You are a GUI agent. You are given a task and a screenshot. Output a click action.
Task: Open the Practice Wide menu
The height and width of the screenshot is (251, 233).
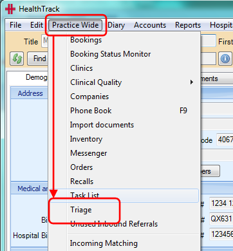pos(75,25)
